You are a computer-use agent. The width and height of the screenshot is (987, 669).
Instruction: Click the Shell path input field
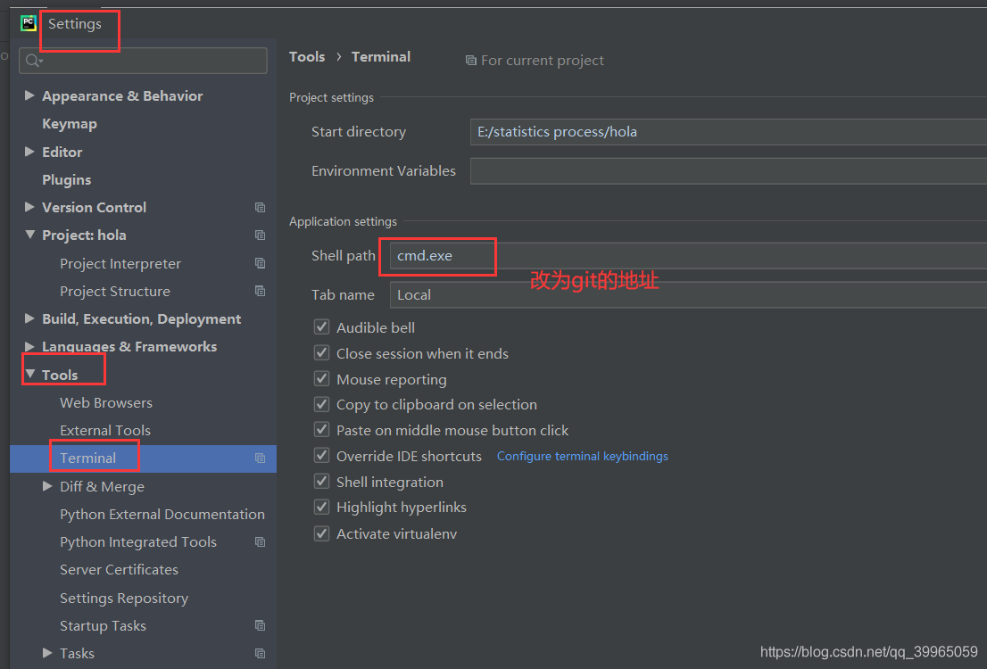tap(687, 256)
